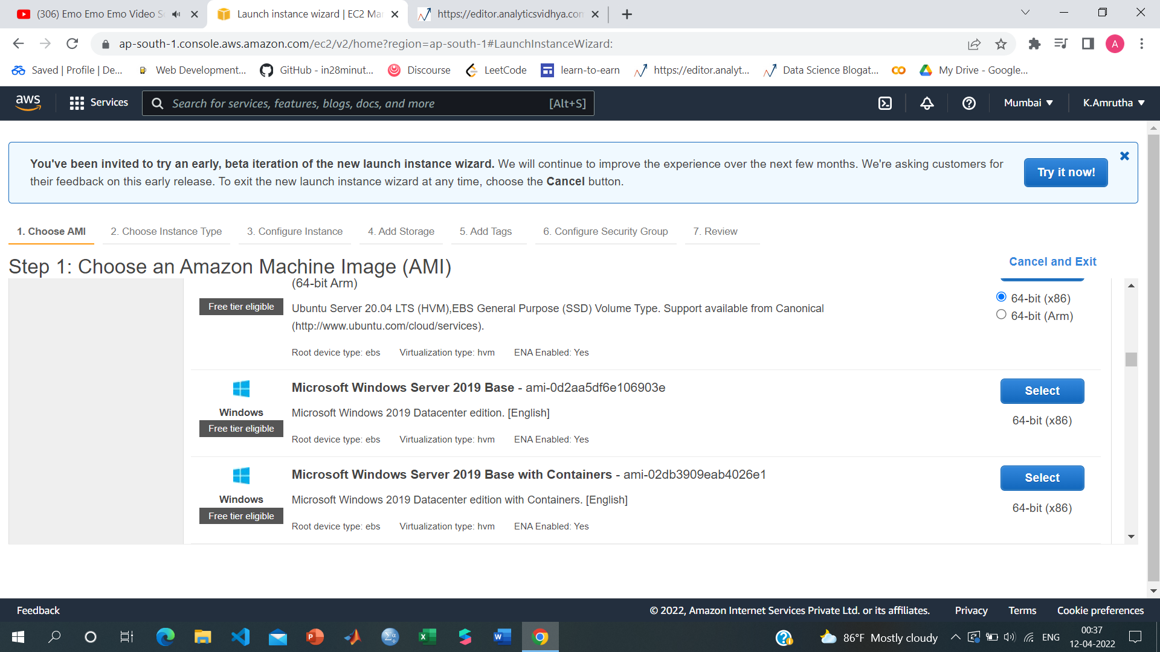Select Windows Server 2019 Base with Containers
The height and width of the screenshot is (652, 1160).
click(x=1042, y=478)
